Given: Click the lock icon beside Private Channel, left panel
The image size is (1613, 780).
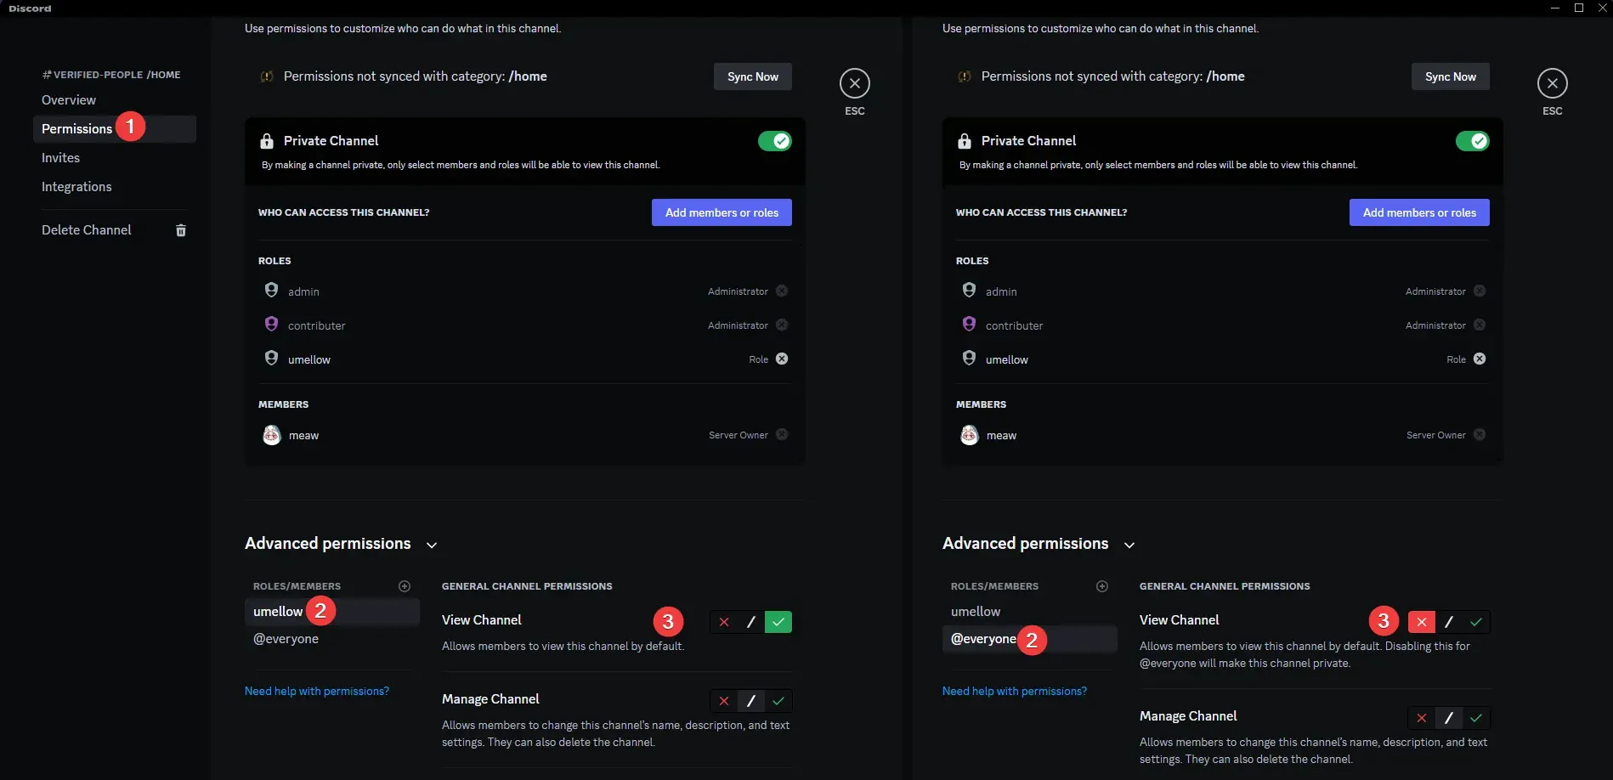Looking at the screenshot, I should [267, 141].
